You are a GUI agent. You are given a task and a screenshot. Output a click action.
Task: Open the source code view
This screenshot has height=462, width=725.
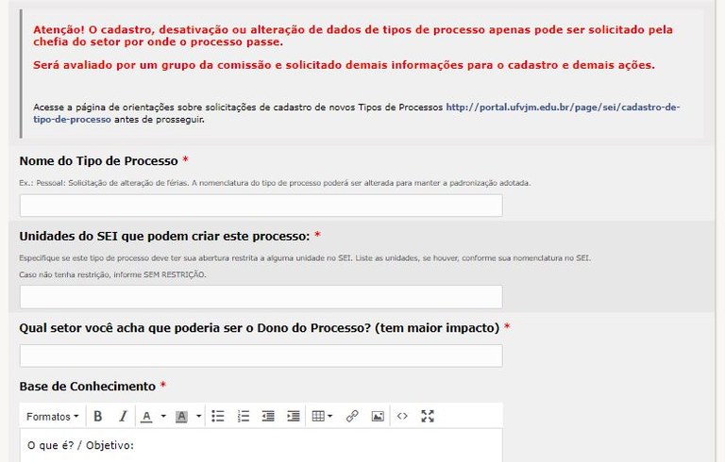tap(402, 416)
